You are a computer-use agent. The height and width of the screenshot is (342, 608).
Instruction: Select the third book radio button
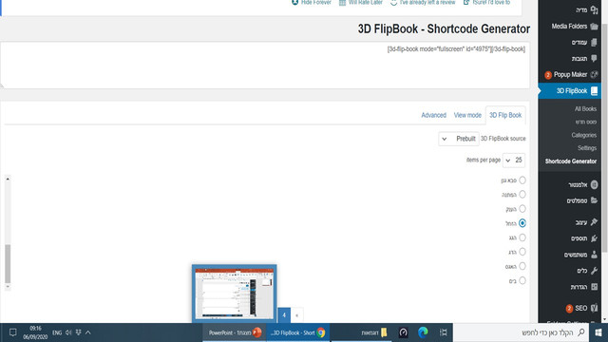point(522,209)
